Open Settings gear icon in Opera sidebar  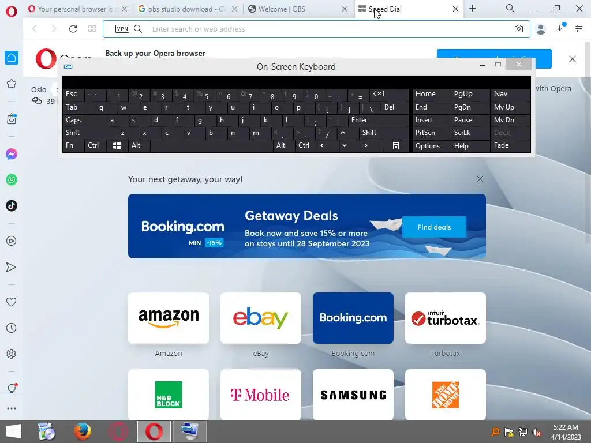click(x=12, y=354)
